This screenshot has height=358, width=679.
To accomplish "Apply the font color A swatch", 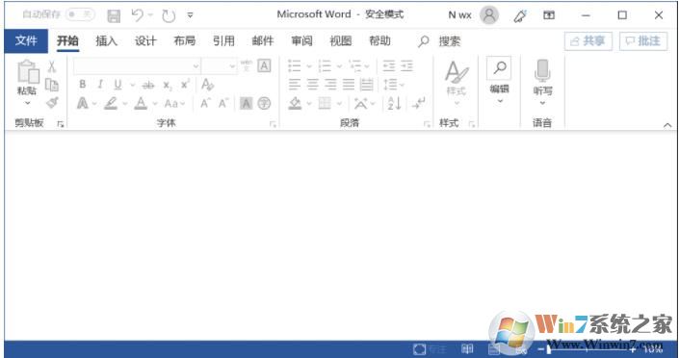I will click(x=141, y=104).
